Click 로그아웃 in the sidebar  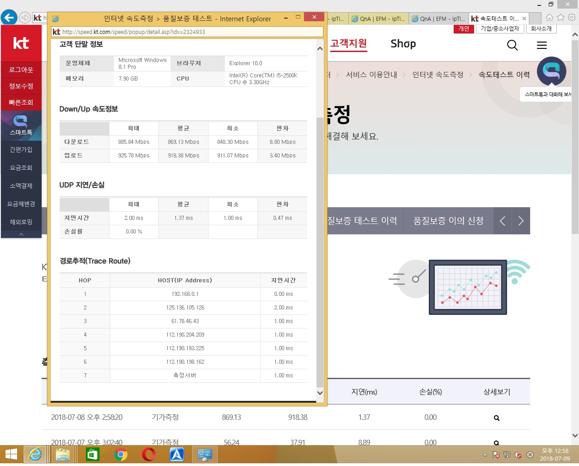tap(21, 70)
